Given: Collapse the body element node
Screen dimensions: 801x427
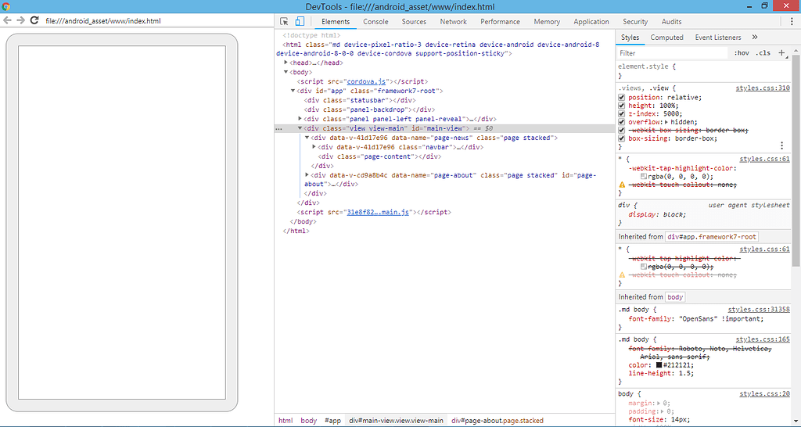Looking at the screenshot, I should coord(286,72).
